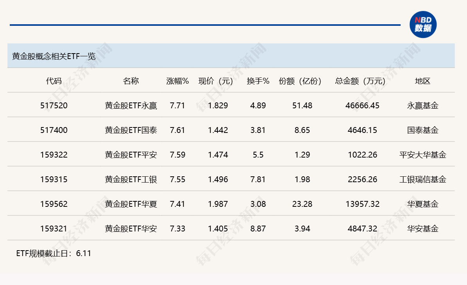
Task: Select total amount 13957.32
Action: coord(363,204)
